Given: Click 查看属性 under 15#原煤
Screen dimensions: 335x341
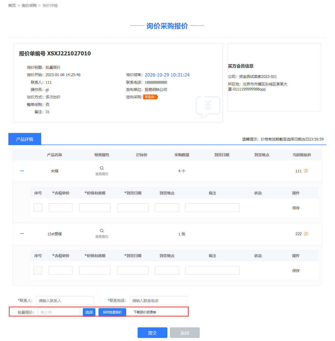Looking at the screenshot, I should coord(102,237).
